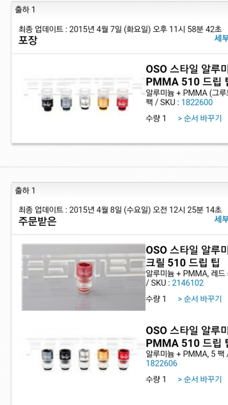Open product title above SKU 1822600

(187, 75)
